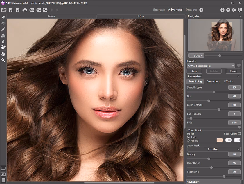Select Auto tone mask mode
244x184 pixels.
tap(189, 137)
